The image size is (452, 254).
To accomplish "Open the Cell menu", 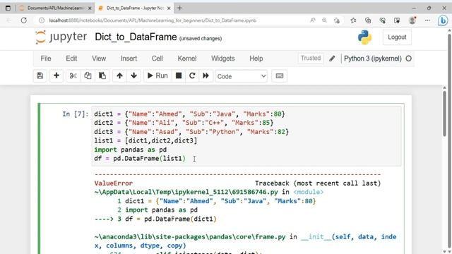I will coord(157,59).
